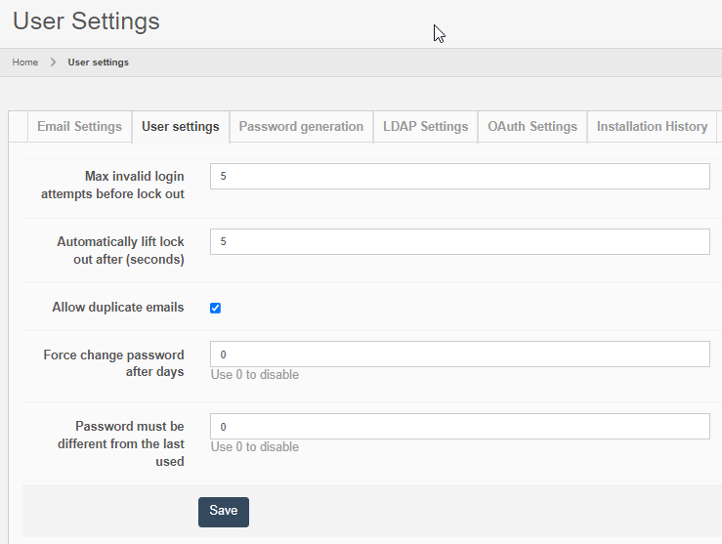The height and width of the screenshot is (544, 722).
Task: Click the User Settings page heading
Action: 86,21
